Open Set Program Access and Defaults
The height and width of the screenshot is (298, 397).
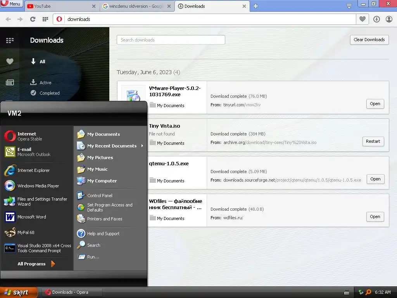[110, 207]
